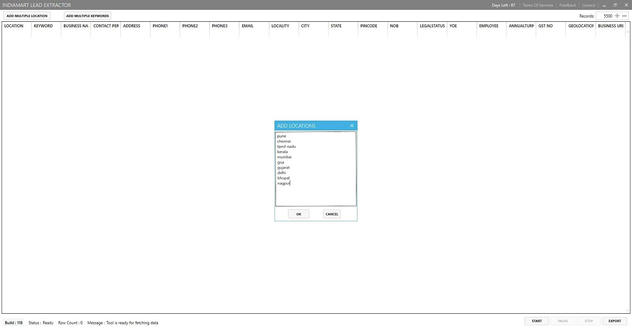
Task: Open the Feedback link
Action: (567, 5)
